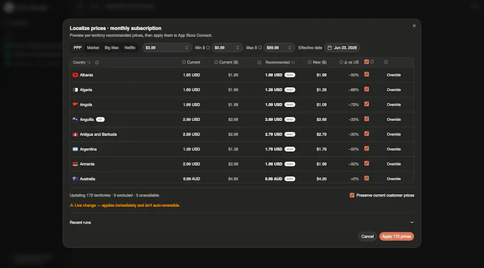Click the info icon beside header select-all checkbox

(372, 62)
